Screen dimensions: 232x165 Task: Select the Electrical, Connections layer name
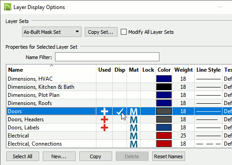(x=35, y=144)
